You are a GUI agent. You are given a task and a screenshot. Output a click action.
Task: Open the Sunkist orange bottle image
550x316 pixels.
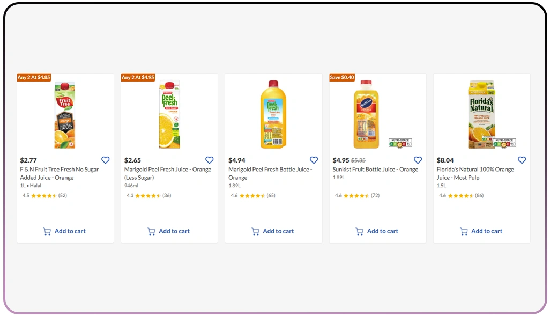pyautogui.click(x=366, y=115)
